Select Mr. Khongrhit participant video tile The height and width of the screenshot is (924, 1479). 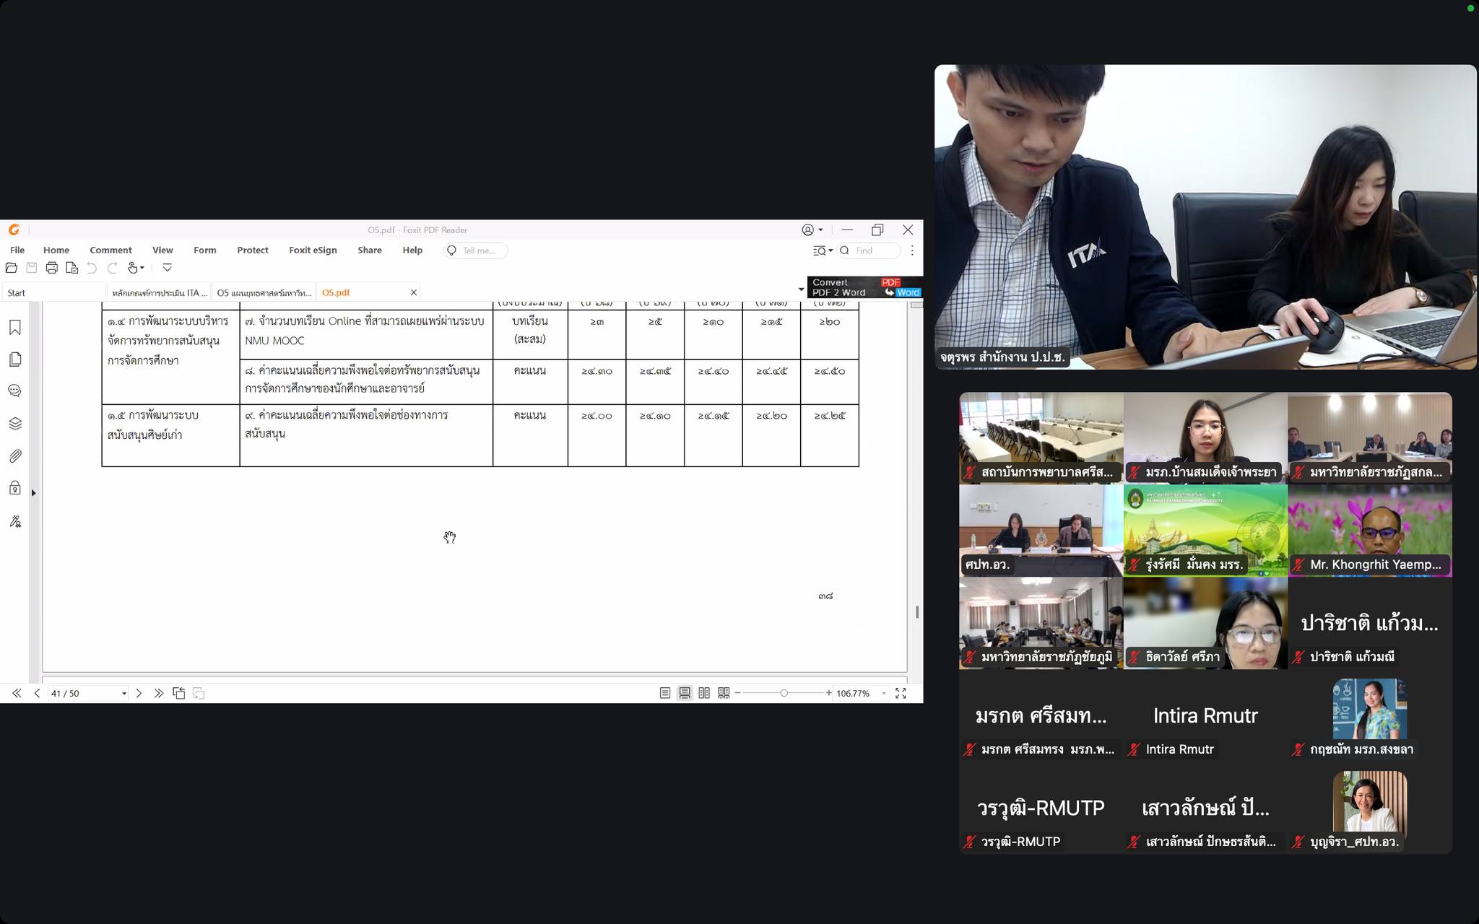tap(1370, 531)
